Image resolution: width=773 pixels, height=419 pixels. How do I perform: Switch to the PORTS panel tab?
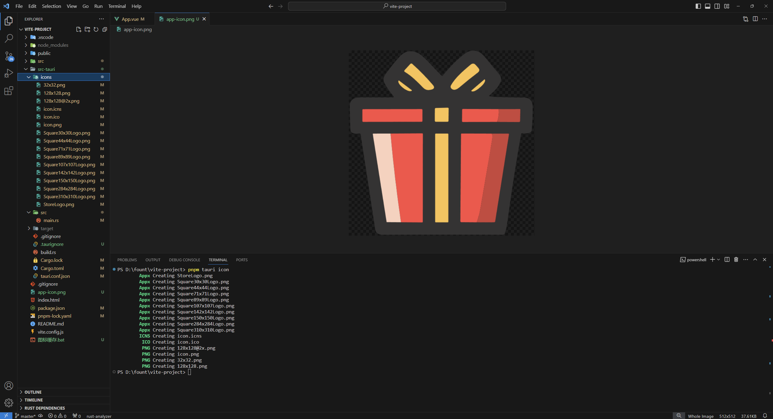point(242,260)
